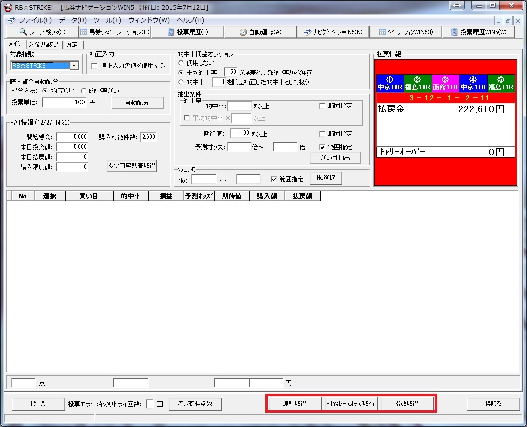Image resolution: width=527 pixels, height=427 pixels.
Task: Restore the inner child window
Action: (x=508, y=21)
